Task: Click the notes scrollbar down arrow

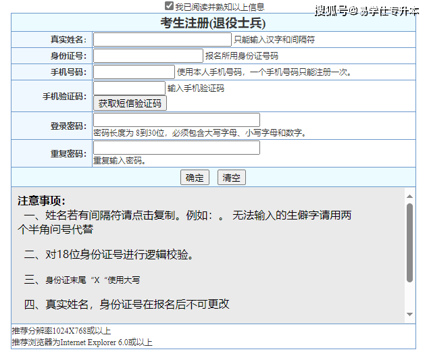Action: pyautogui.click(x=409, y=315)
